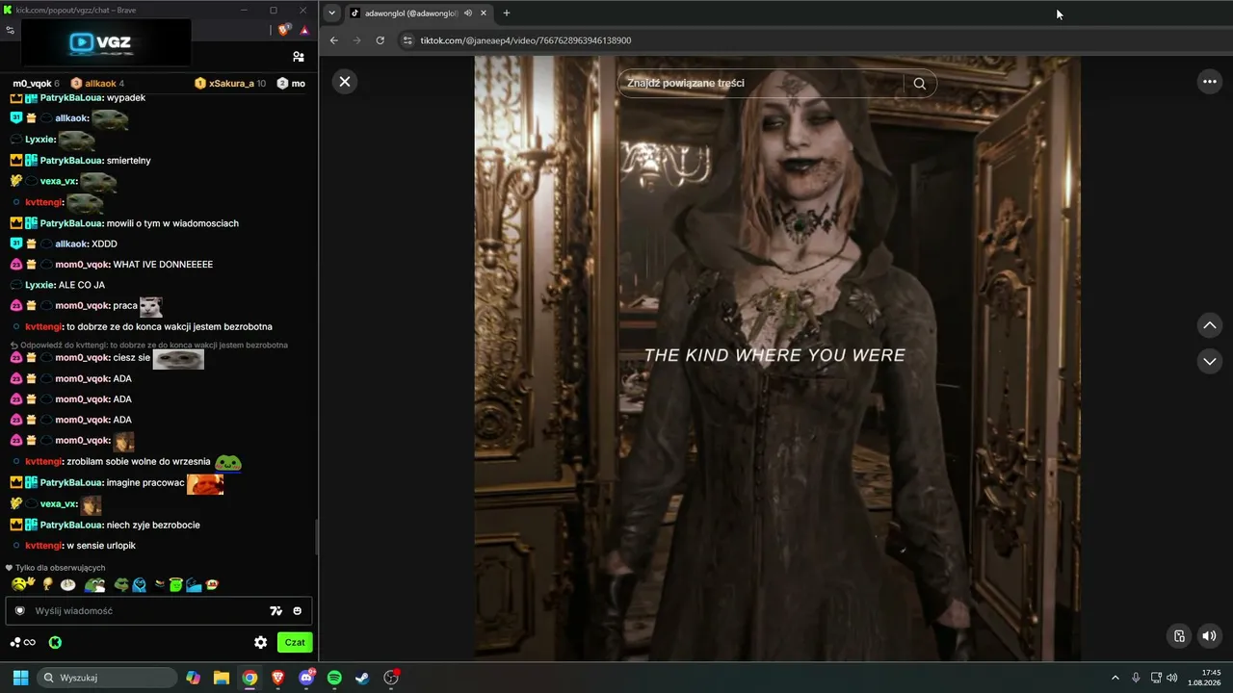Click mom0_vqok on 'WHAT IVE DONNEEEEE' message
This screenshot has height=693, width=1233.
(82, 265)
